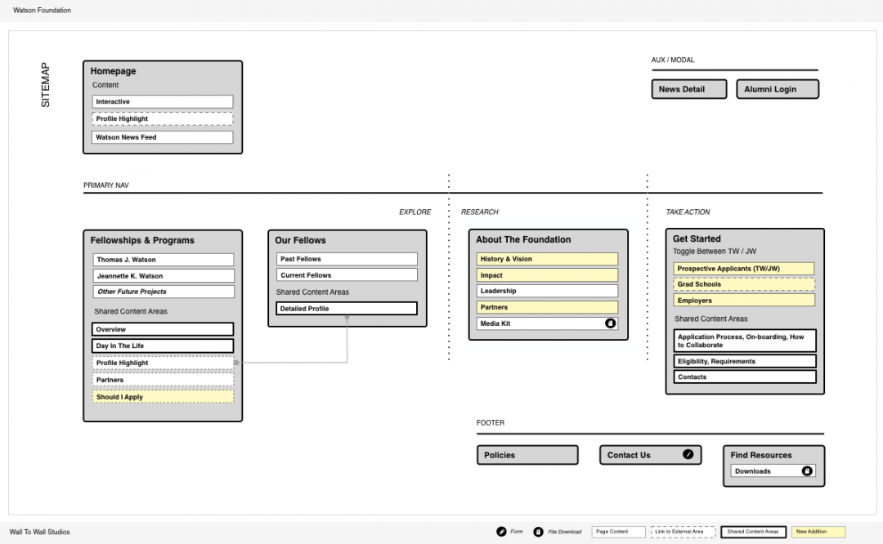Select the Day In The Life box
The width and height of the screenshot is (883, 544).
(x=162, y=346)
